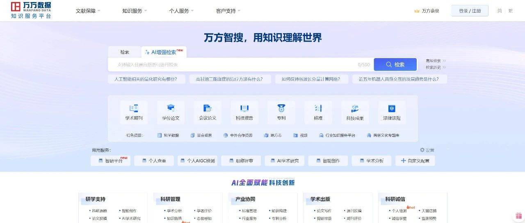The height and width of the screenshot is (223, 525).
Task: Click 学者评价 under 科研管理
Action: coord(204,211)
